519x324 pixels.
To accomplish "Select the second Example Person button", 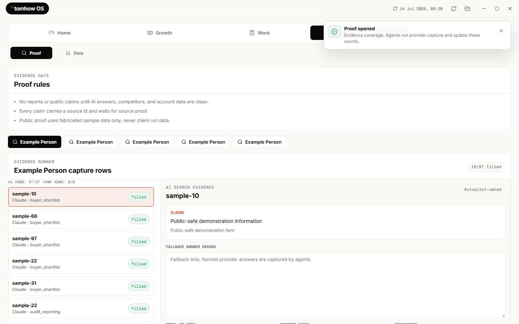I will [91, 142].
